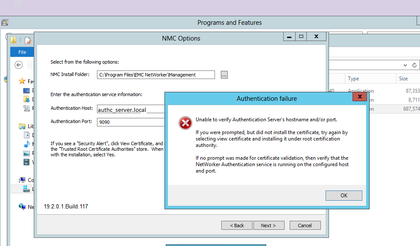Dismiss the failure dialog with OK

click(x=344, y=195)
